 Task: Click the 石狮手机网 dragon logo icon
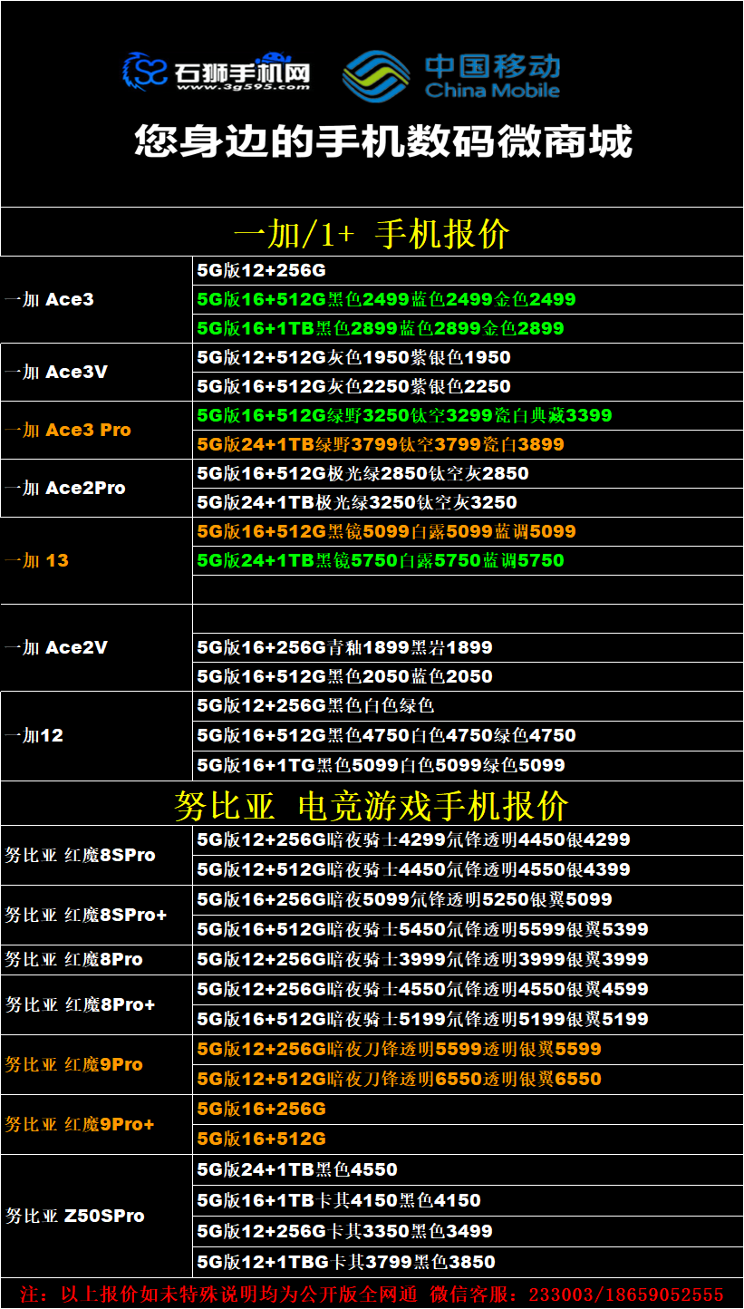pyautogui.click(x=145, y=72)
